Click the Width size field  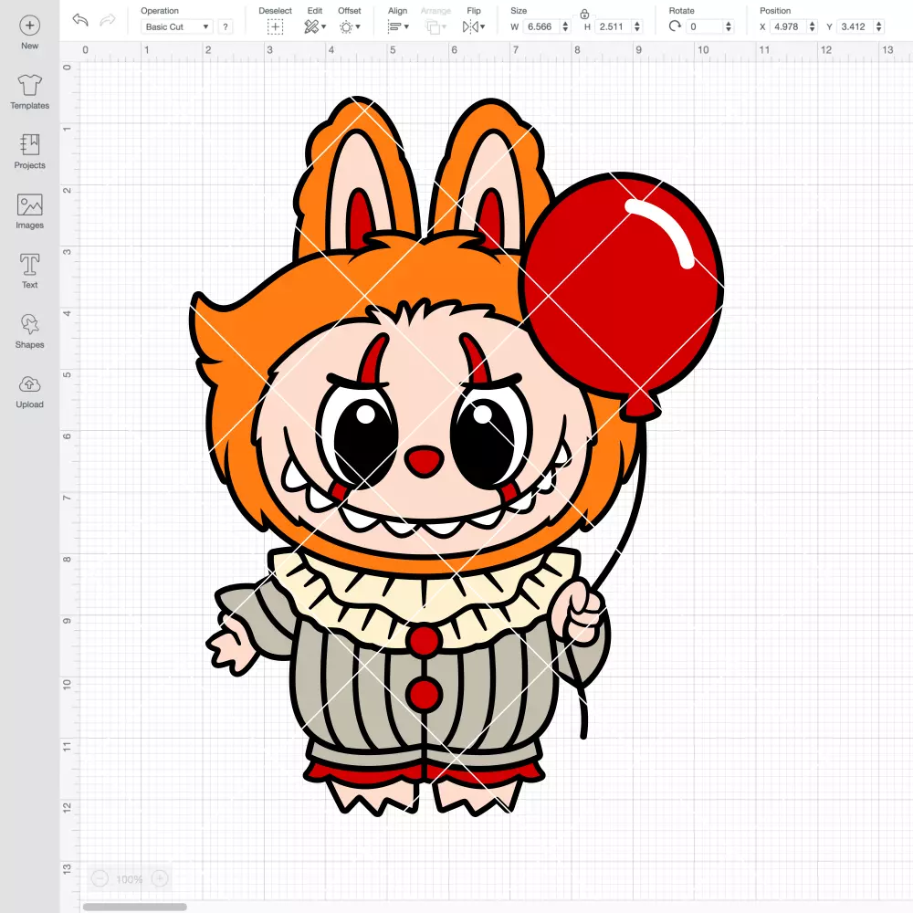click(541, 26)
